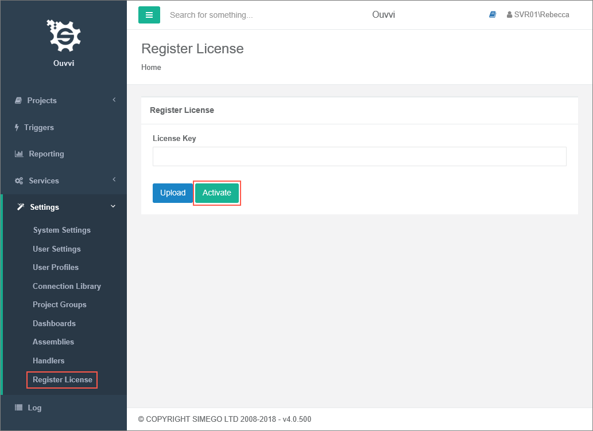Click the Register License panel title
This screenshot has width=593, height=431.
[182, 110]
